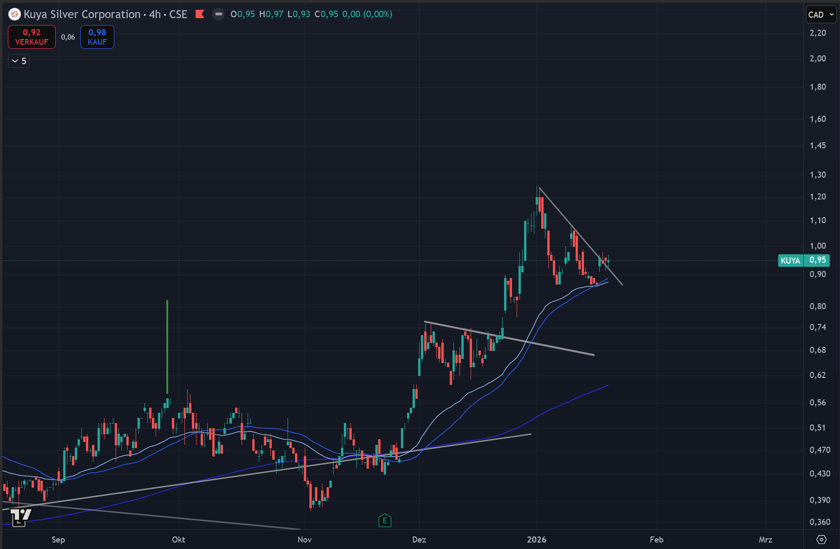Click the Kuya Silver company logo icon
840x549 pixels.
(x=14, y=14)
